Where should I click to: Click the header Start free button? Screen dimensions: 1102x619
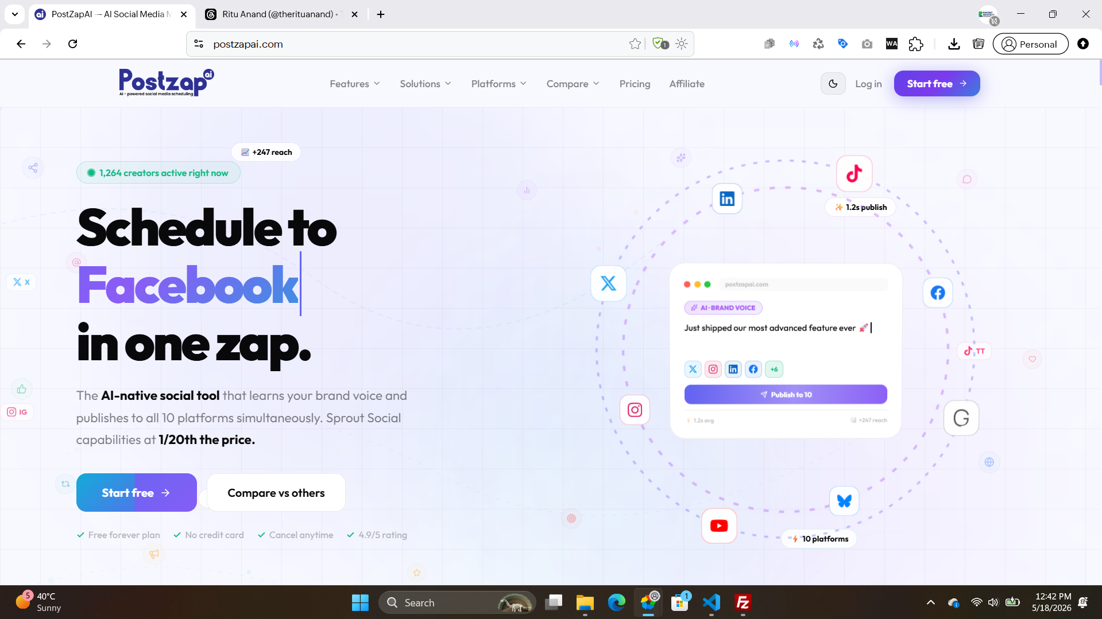(x=937, y=84)
